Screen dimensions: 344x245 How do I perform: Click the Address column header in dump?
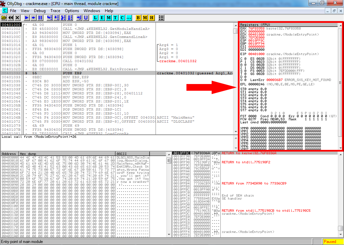pyautogui.click(x=9, y=154)
